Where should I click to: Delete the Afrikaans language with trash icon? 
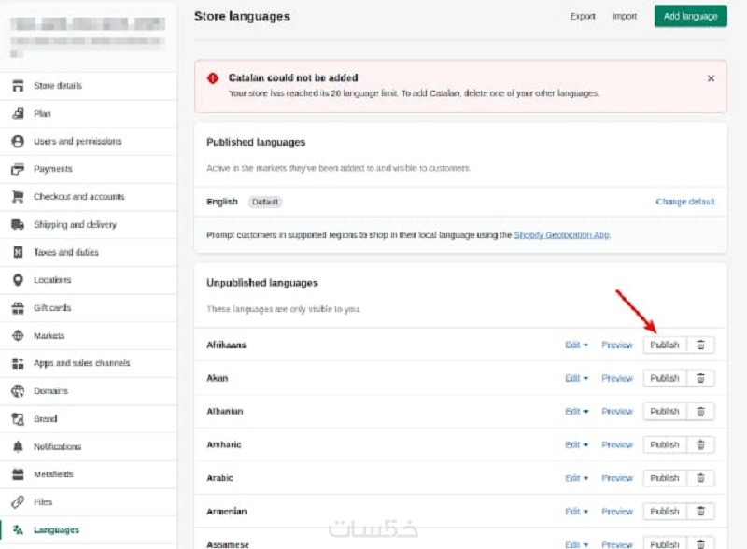[700, 345]
